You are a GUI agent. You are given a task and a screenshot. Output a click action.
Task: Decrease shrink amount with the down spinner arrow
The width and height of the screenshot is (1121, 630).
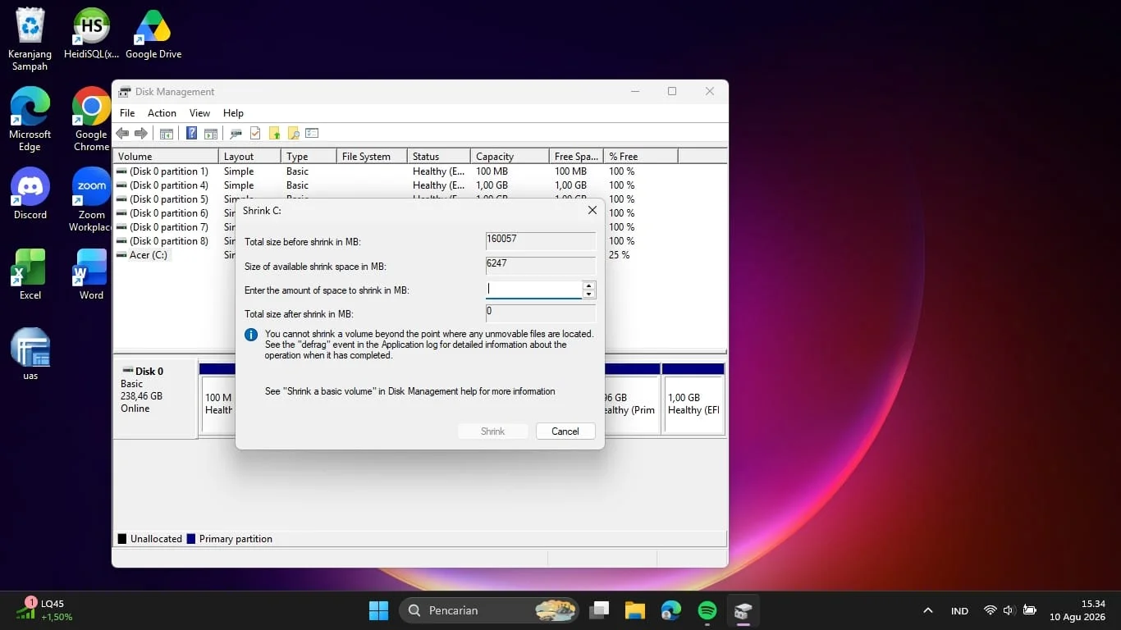(x=588, y=294)
